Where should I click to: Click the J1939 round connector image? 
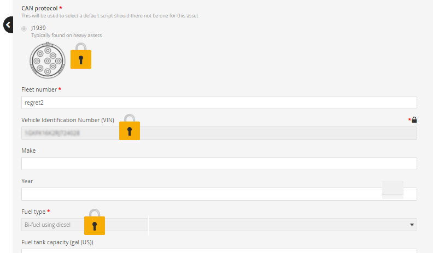click(x=45, y=59)
